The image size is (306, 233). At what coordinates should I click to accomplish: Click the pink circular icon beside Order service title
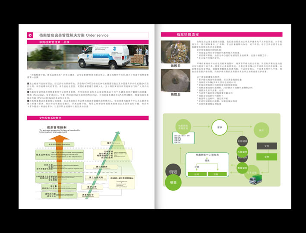point(30,35)
